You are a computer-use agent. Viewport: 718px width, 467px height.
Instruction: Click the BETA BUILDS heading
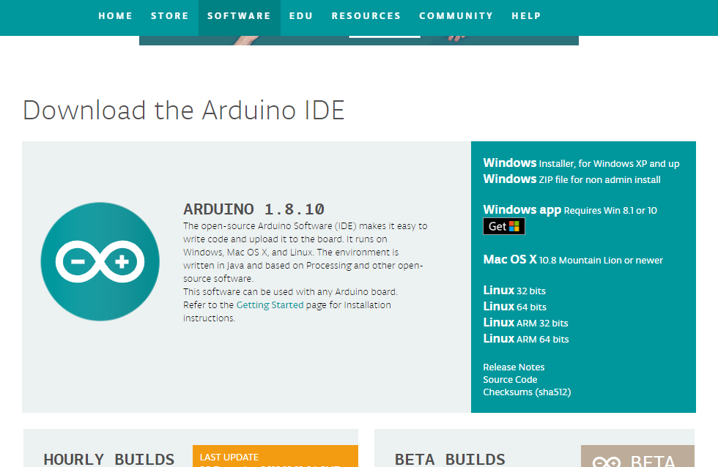tap(450, 459)
